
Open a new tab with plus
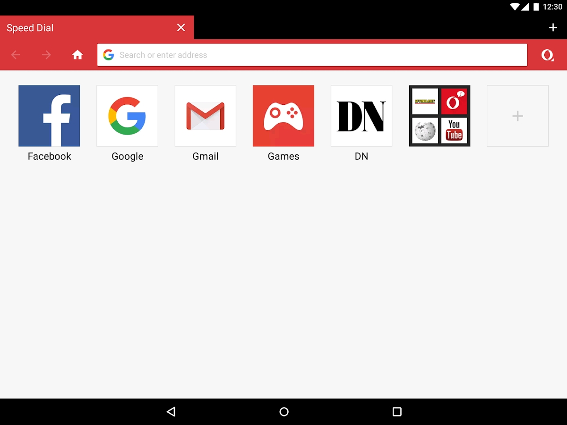pyautogui.click(x=553, y=28)
